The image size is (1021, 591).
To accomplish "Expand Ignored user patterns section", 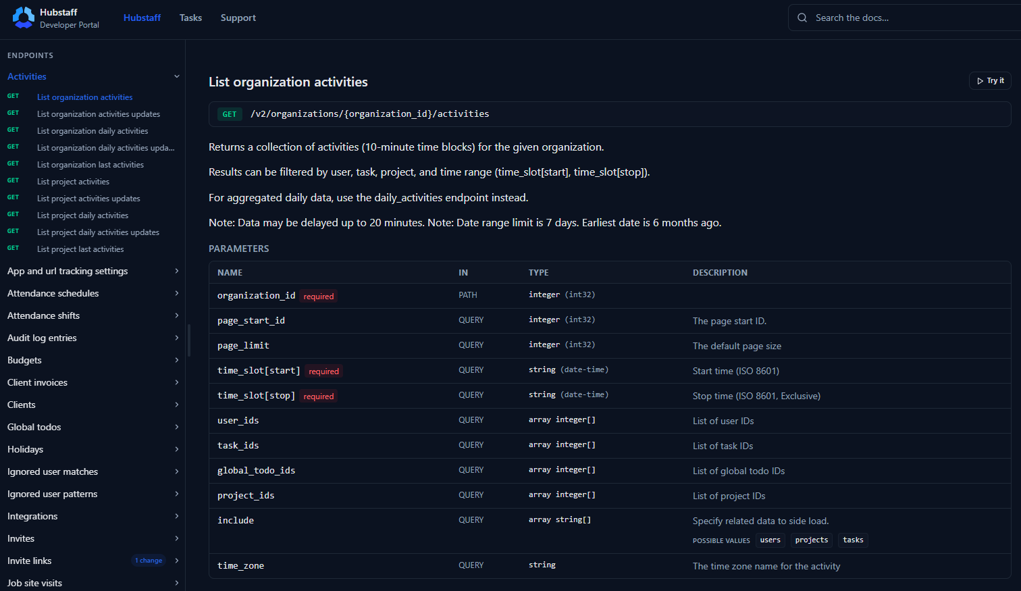I will point(93,494).
